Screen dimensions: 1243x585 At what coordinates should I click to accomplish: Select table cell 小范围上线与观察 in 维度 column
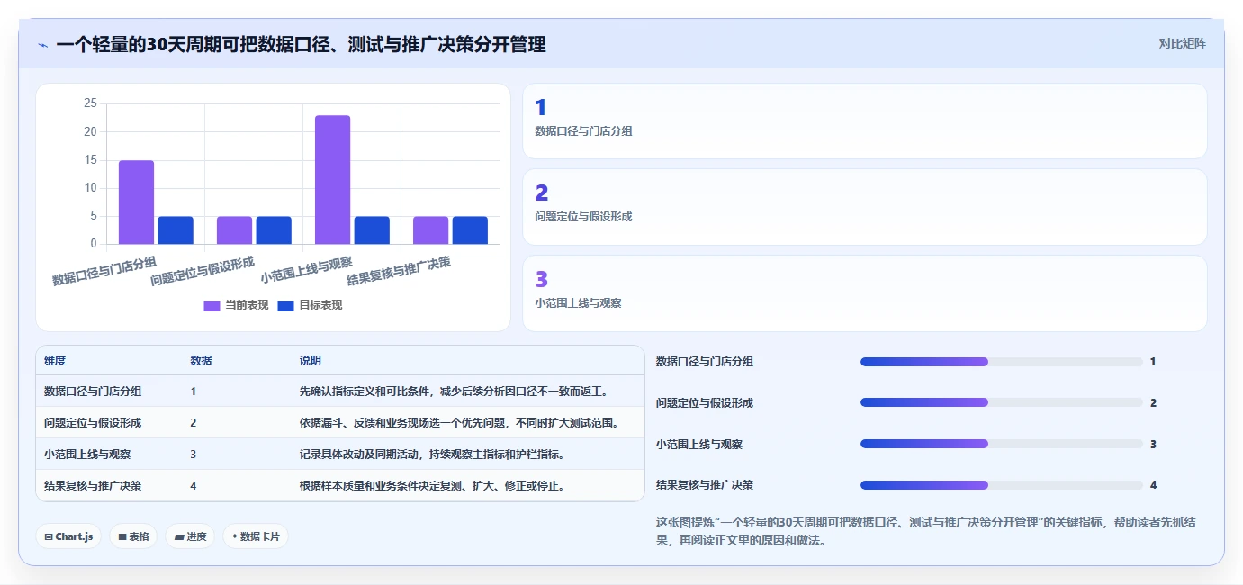[x=87, y=454]
